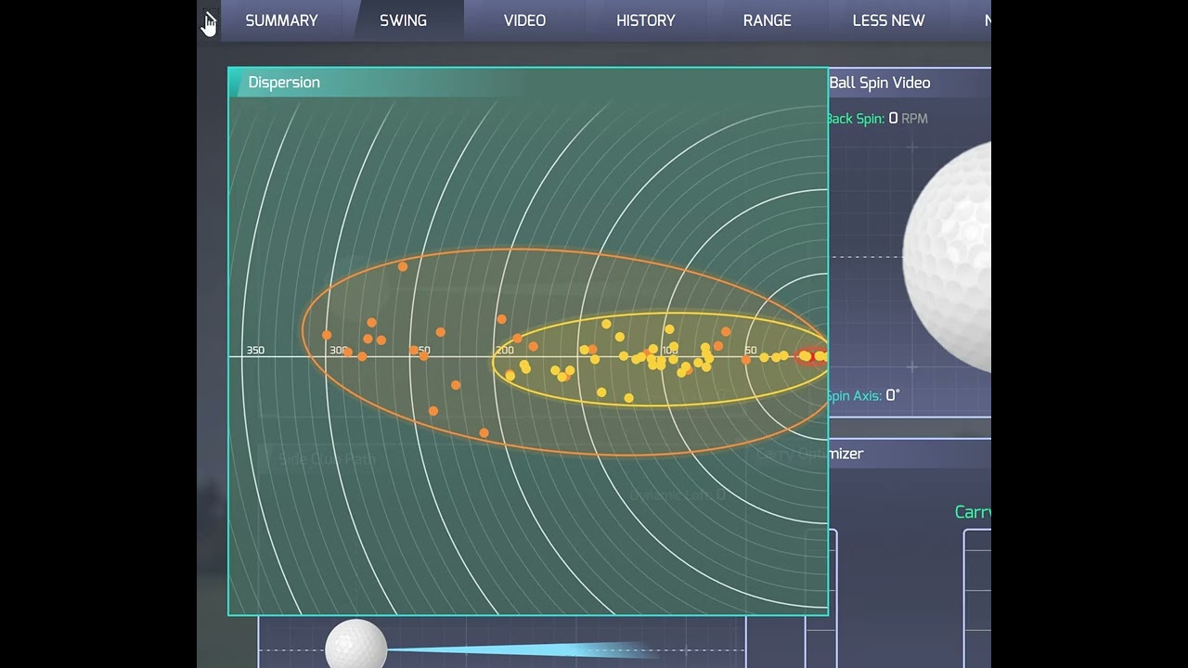Click the 350 distance label
Image resolution: width=1188 pixels, height=668 pixels.
[x=255, y=350]
